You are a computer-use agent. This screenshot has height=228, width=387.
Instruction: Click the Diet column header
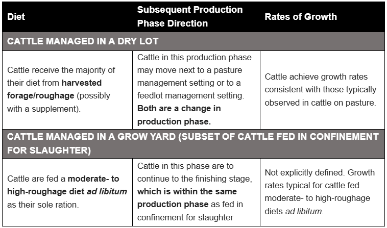(x=16, y=16)
